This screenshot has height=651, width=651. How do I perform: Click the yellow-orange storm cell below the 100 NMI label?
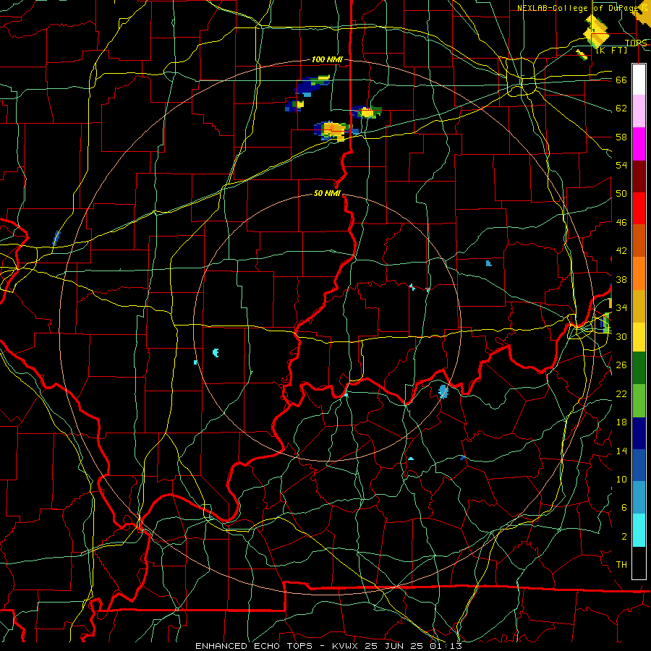pyautogui.click(x=334, y=131)
